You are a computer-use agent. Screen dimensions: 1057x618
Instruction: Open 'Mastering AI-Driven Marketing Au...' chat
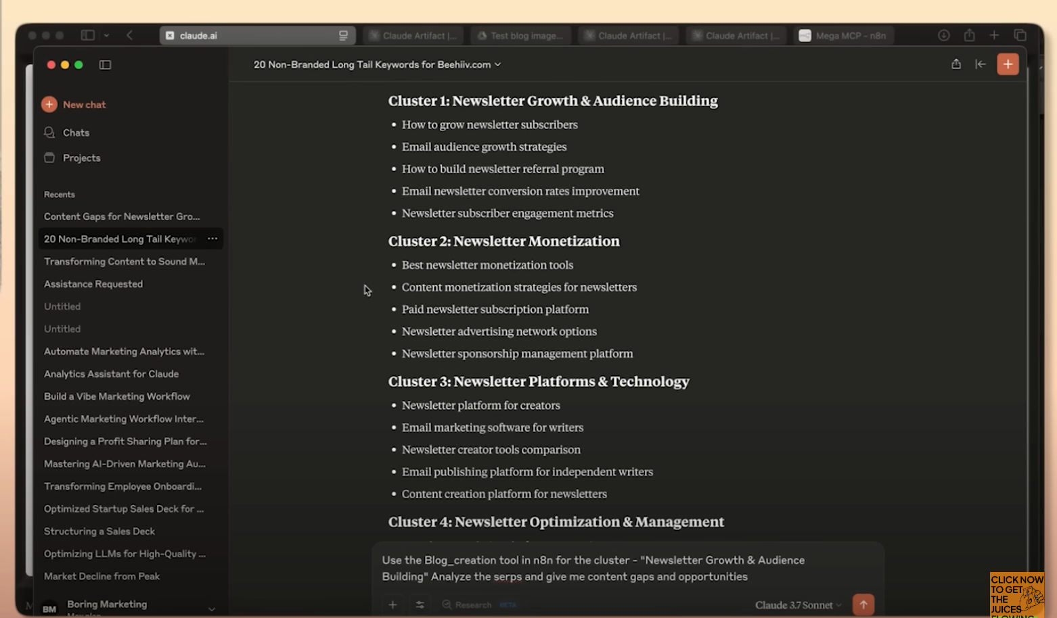click(x=125, y=463)
